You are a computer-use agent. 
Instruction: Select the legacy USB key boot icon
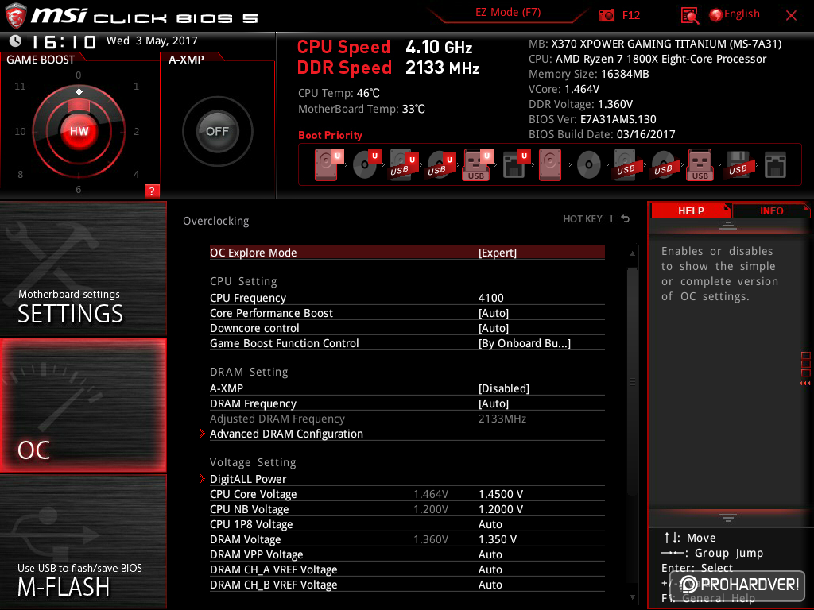coord(700,164)
